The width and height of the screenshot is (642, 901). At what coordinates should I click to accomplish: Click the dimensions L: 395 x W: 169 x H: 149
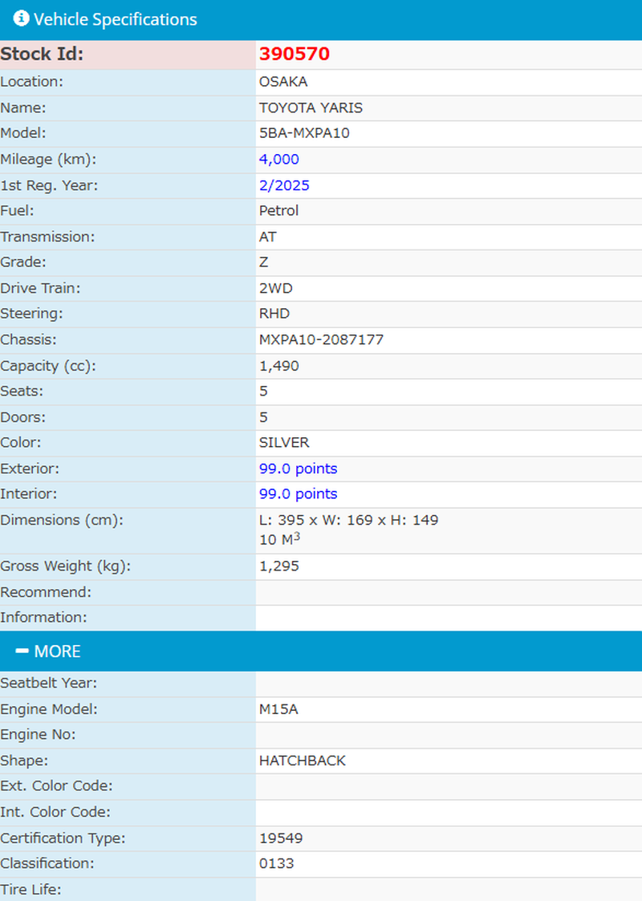pos(348,520)
